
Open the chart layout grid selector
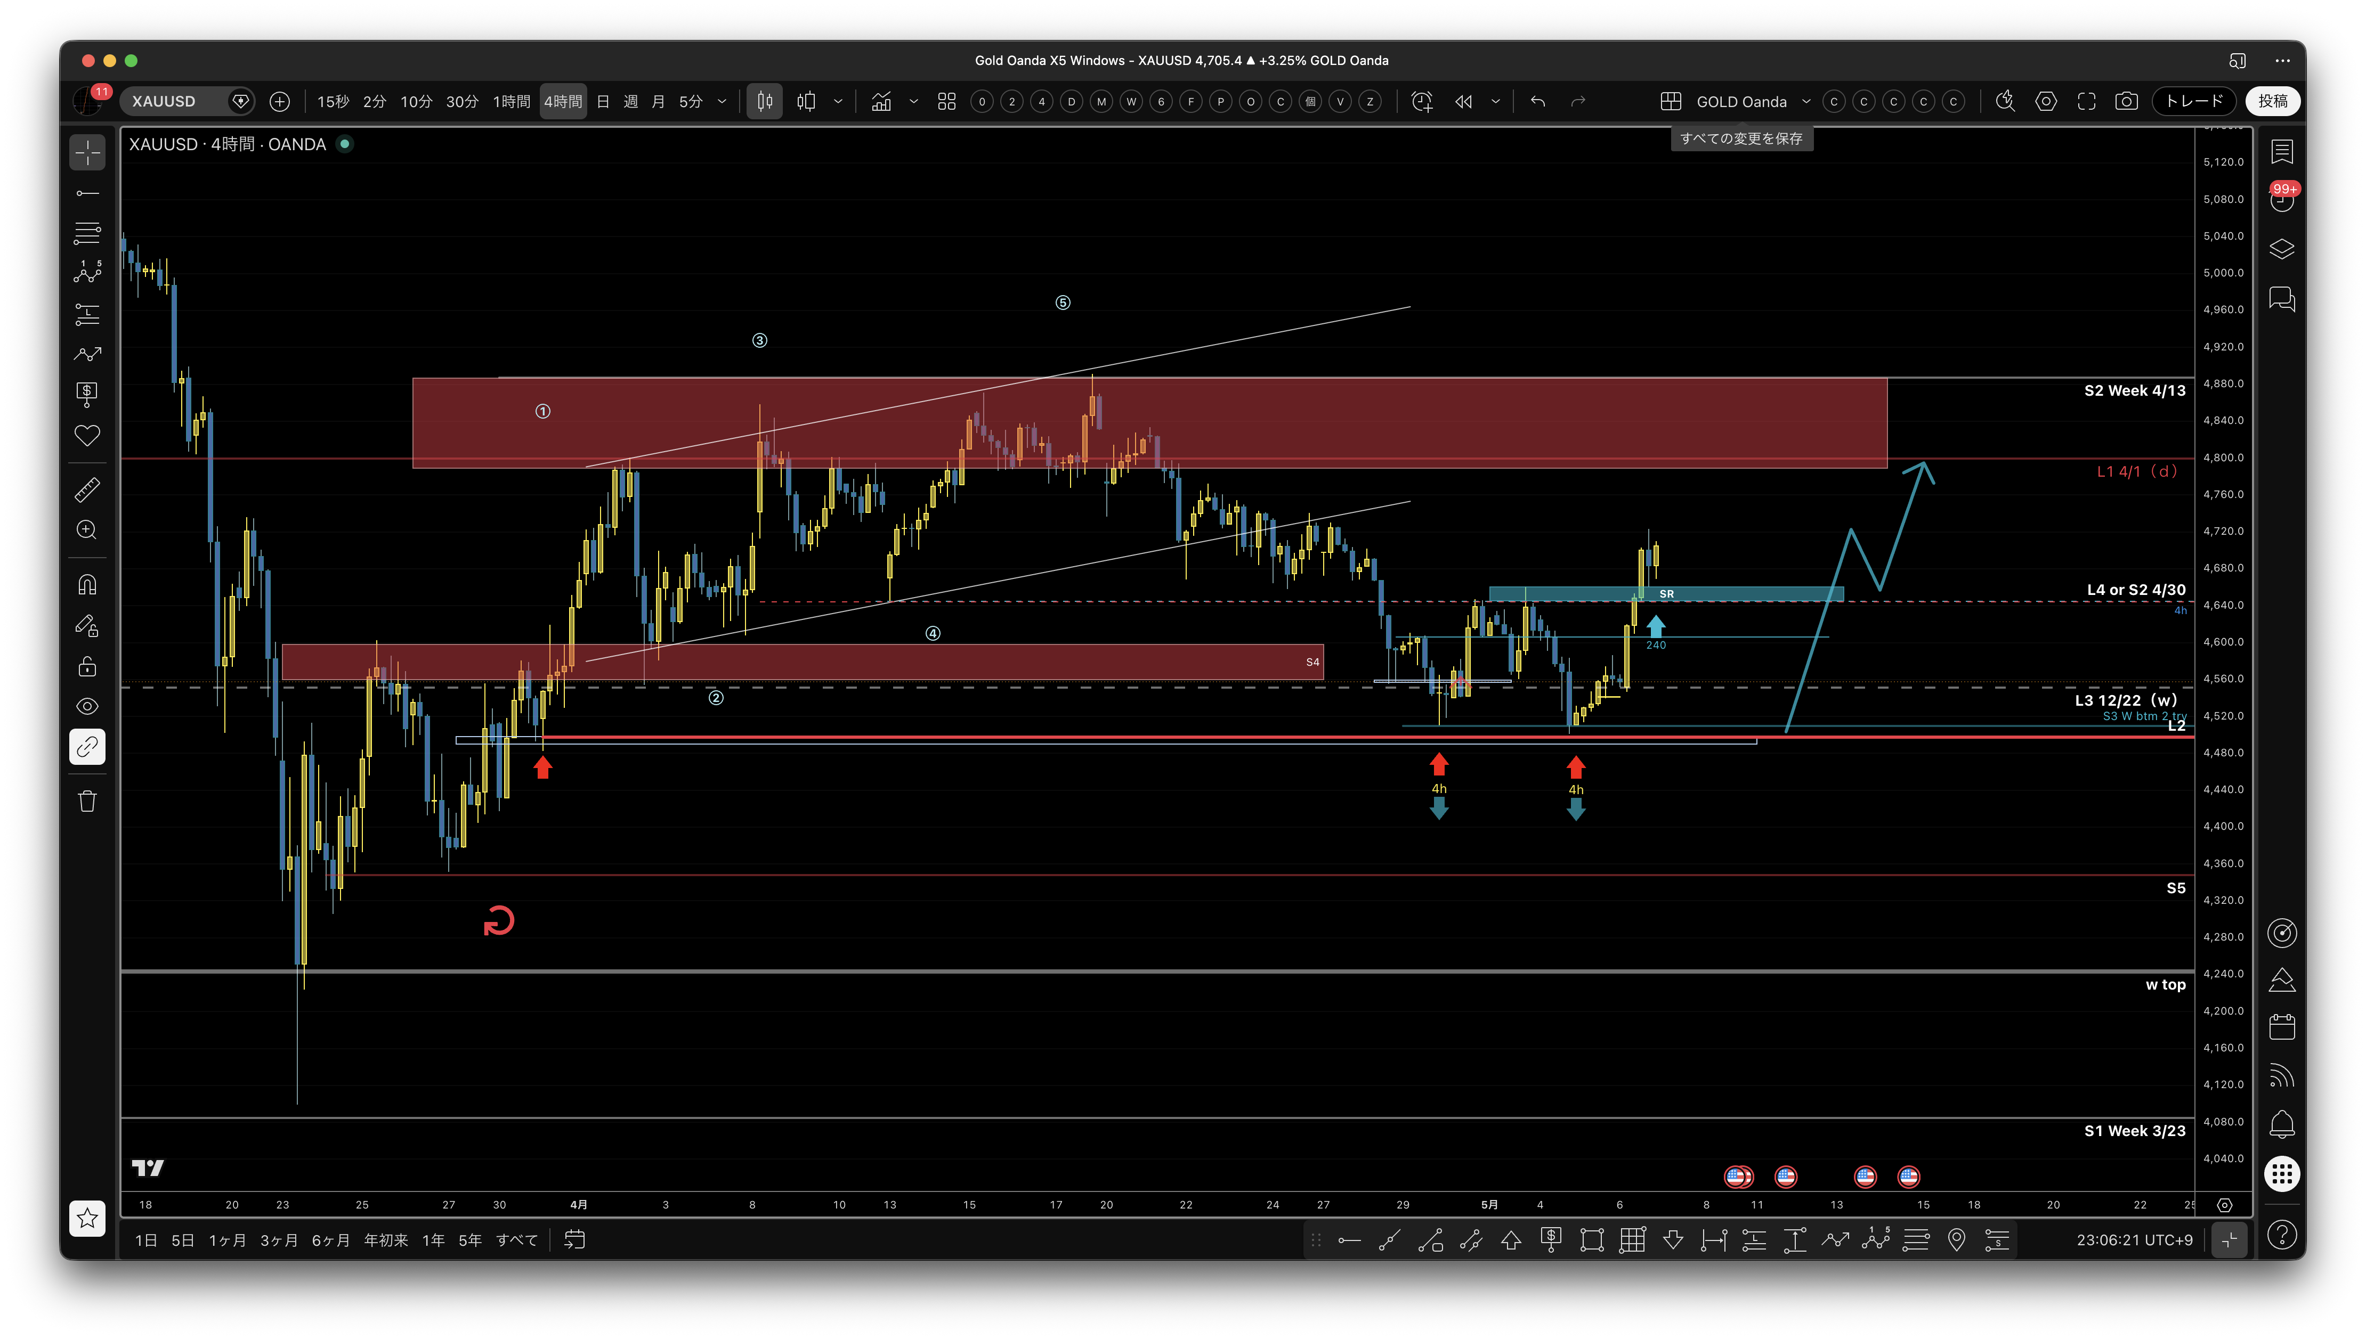click(1671, 101)
